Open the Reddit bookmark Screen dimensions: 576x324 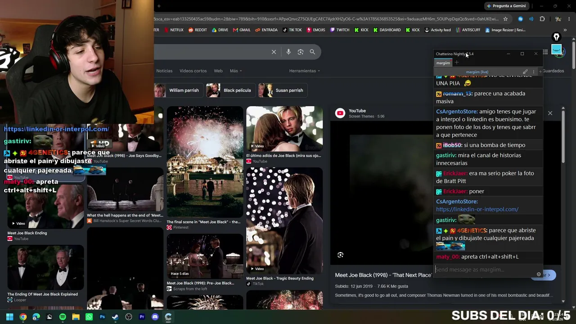198,30
